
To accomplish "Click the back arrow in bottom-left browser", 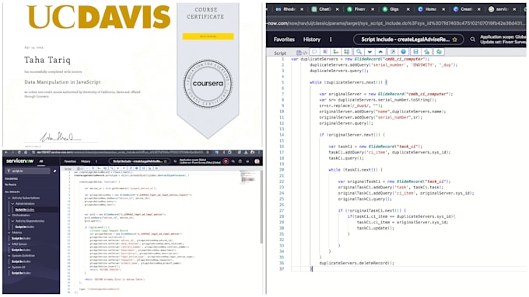I will point(7,152).
